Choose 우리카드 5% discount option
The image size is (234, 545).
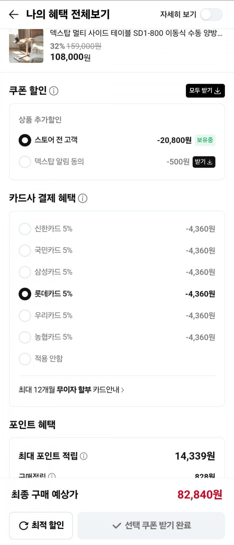25,315
